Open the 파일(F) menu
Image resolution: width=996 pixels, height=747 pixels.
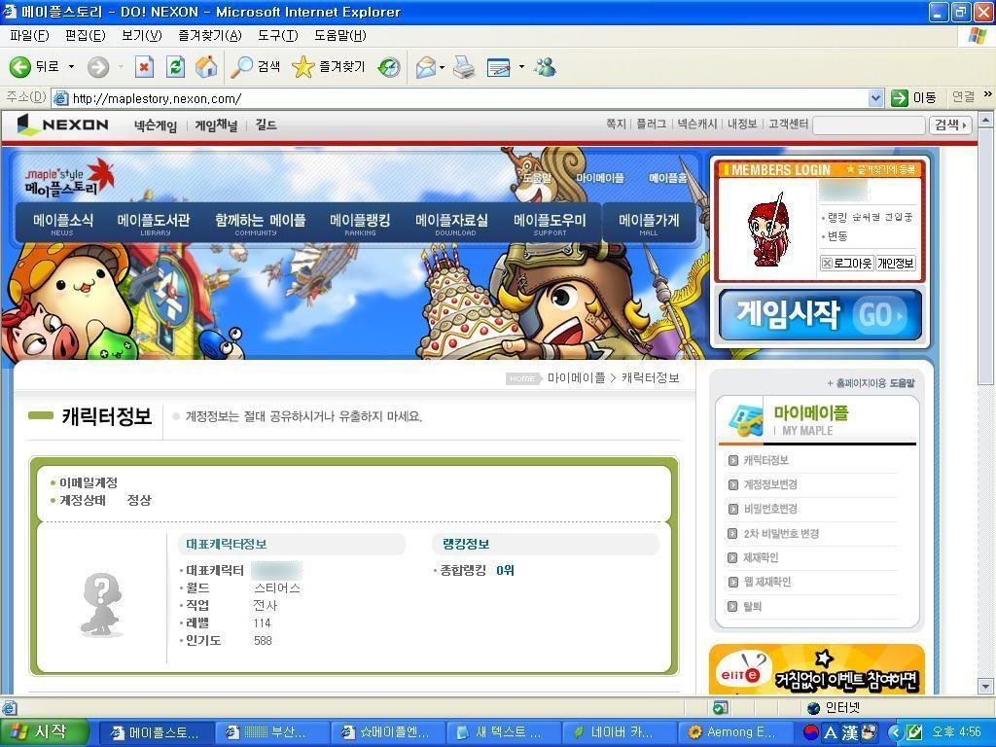[29, 36]
